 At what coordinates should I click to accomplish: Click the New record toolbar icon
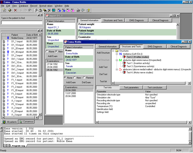4,10
